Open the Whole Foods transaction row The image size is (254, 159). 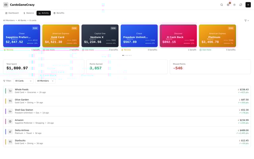[x=127, y=91]
